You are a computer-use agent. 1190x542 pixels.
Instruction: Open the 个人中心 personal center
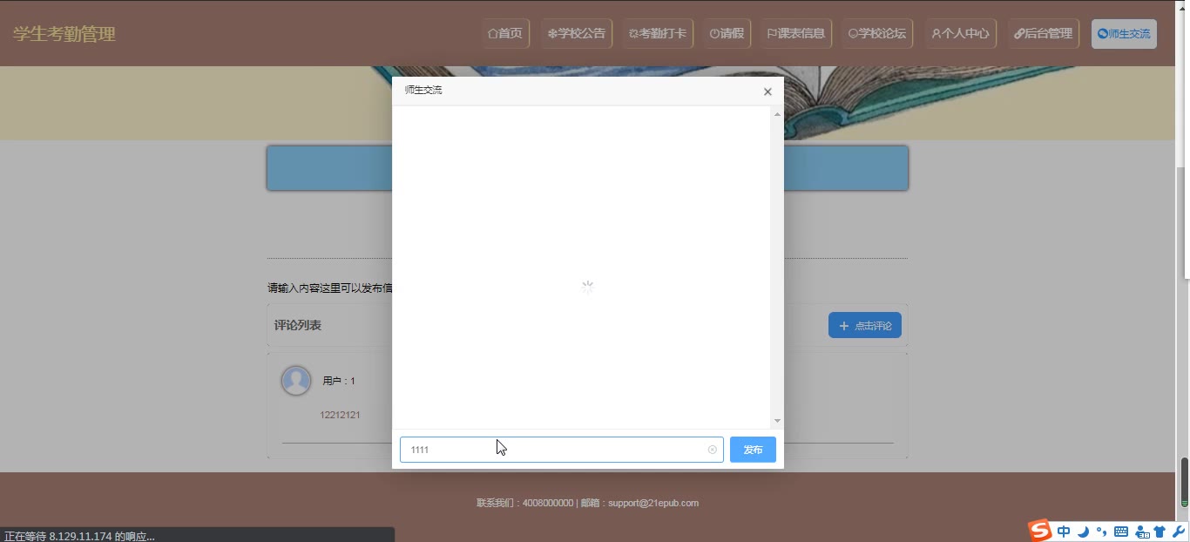click(960, 34)
